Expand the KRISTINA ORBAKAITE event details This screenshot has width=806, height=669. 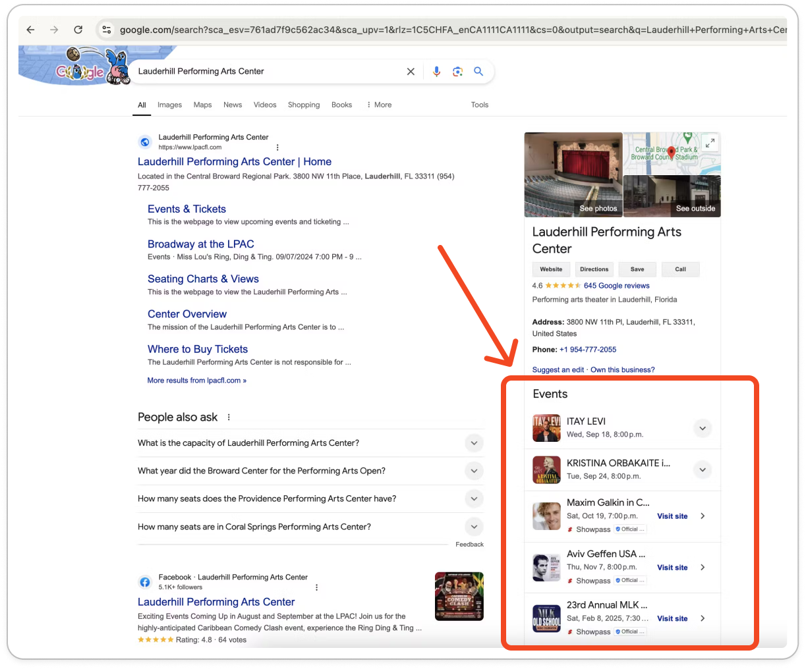click(703, 469)
